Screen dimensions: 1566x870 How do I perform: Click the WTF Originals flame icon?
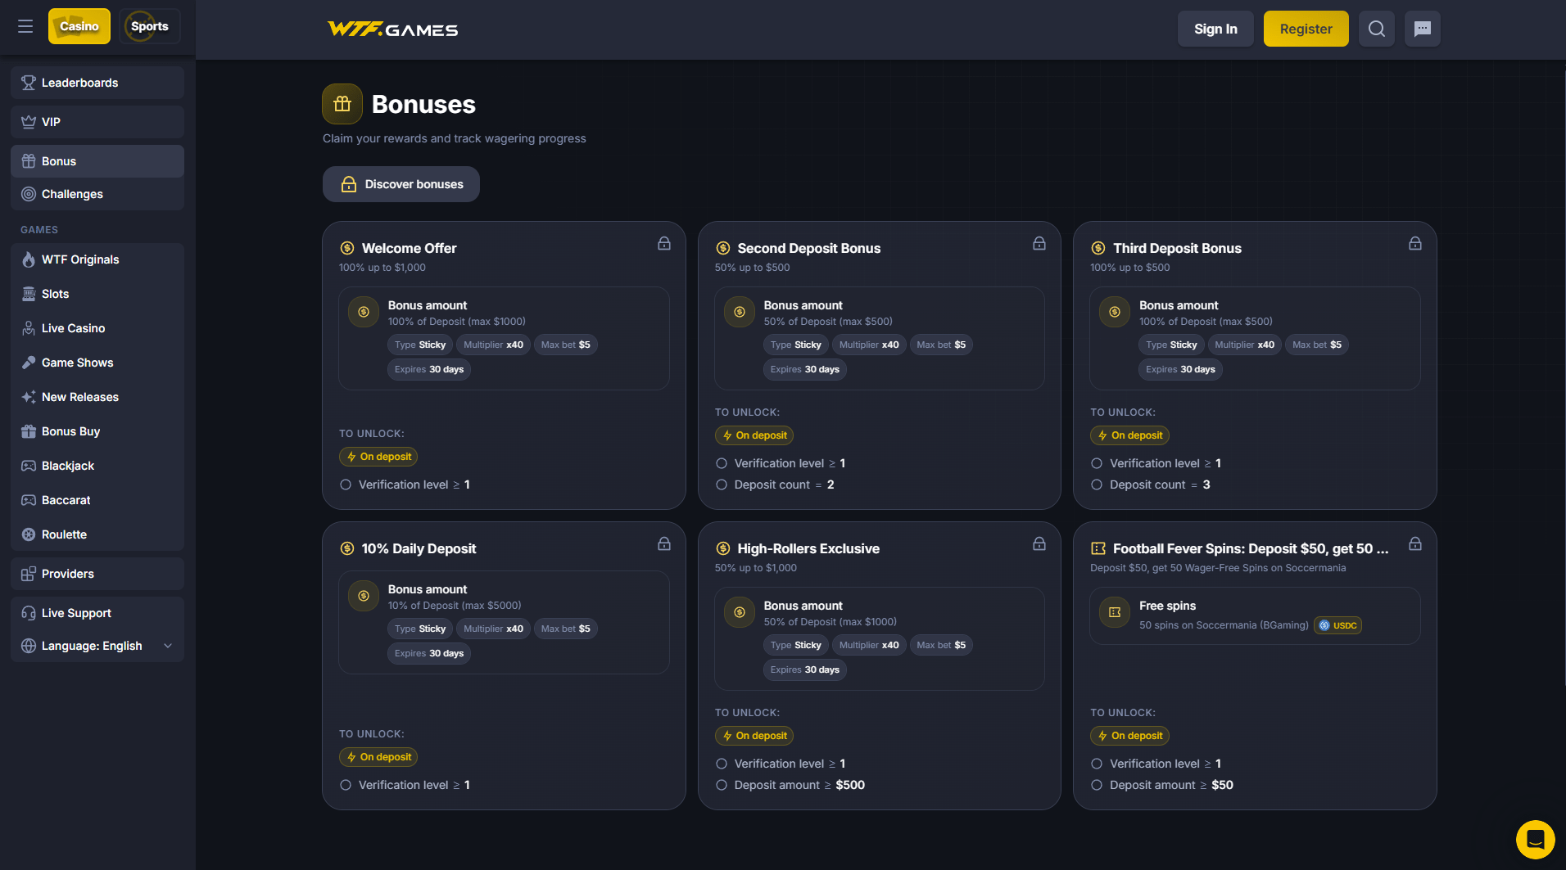click(29, 259)
